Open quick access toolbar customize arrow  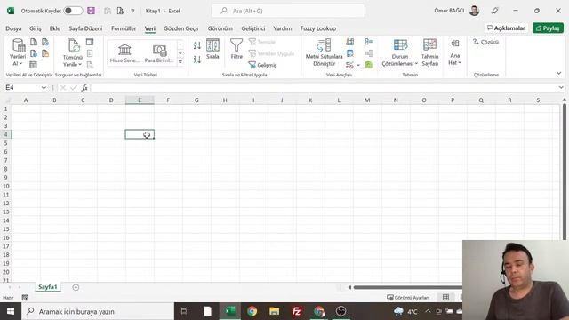tap(132, 11)
